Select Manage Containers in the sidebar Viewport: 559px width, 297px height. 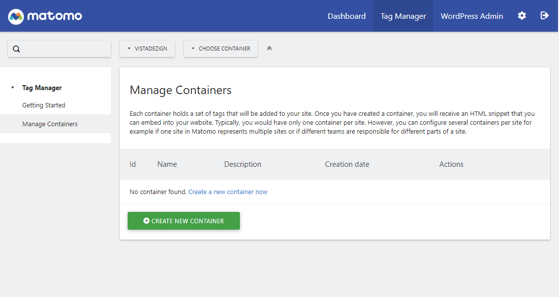tap(49, 124)
